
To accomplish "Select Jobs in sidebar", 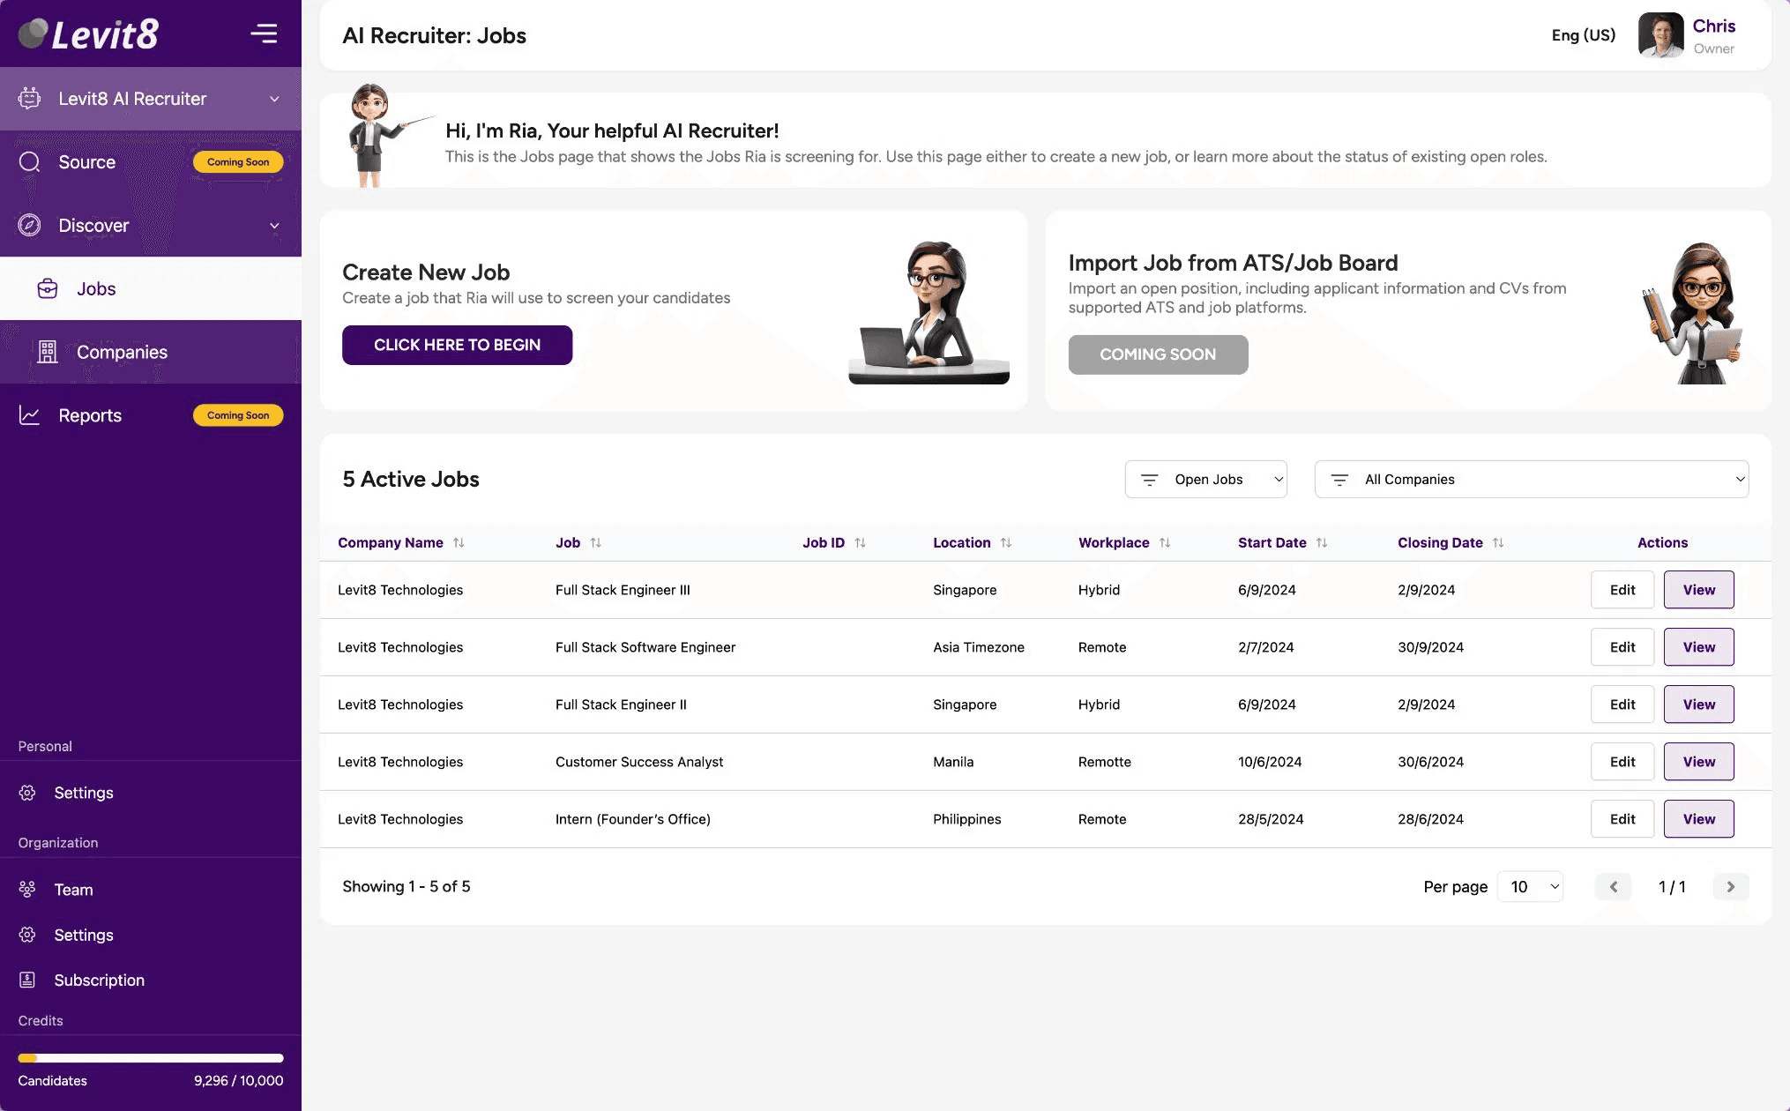I will pyautogui.click(x=151, y=288).
